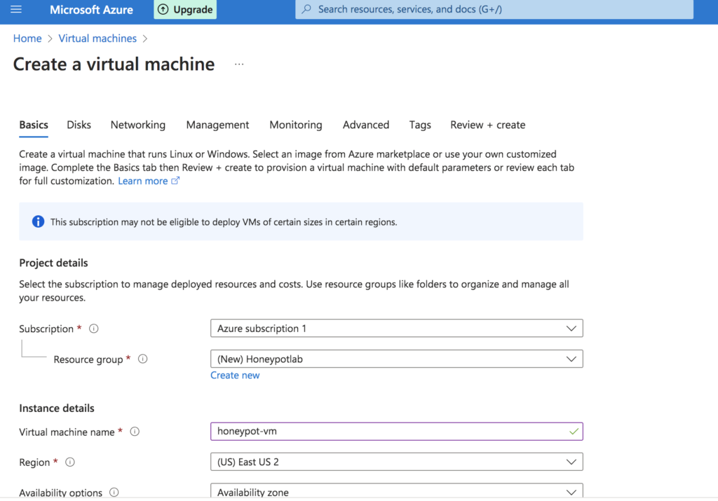Open the ellipsis more options menu
Viewport: 718px width, 501px height.
(x=239, y=64)
